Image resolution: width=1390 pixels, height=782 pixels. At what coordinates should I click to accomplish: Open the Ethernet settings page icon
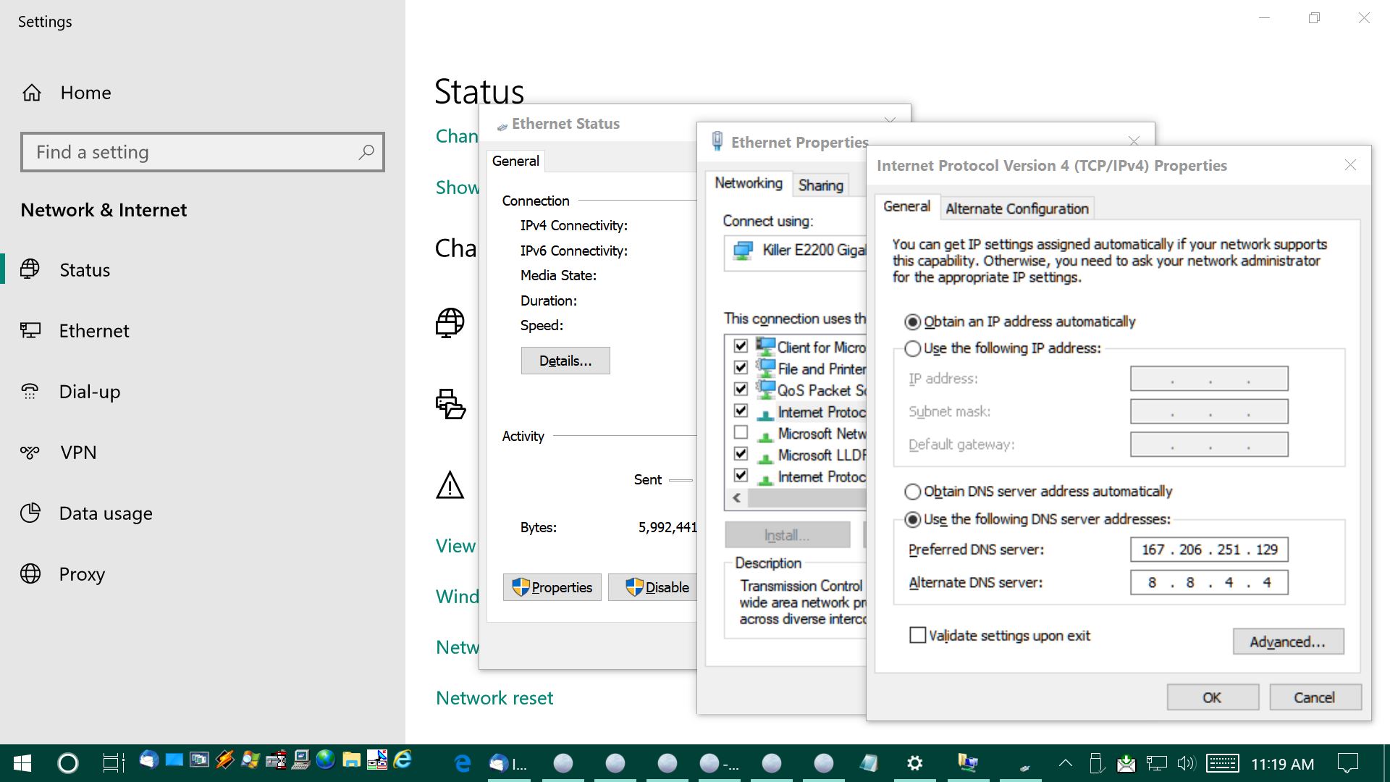[x=30, y=331]
